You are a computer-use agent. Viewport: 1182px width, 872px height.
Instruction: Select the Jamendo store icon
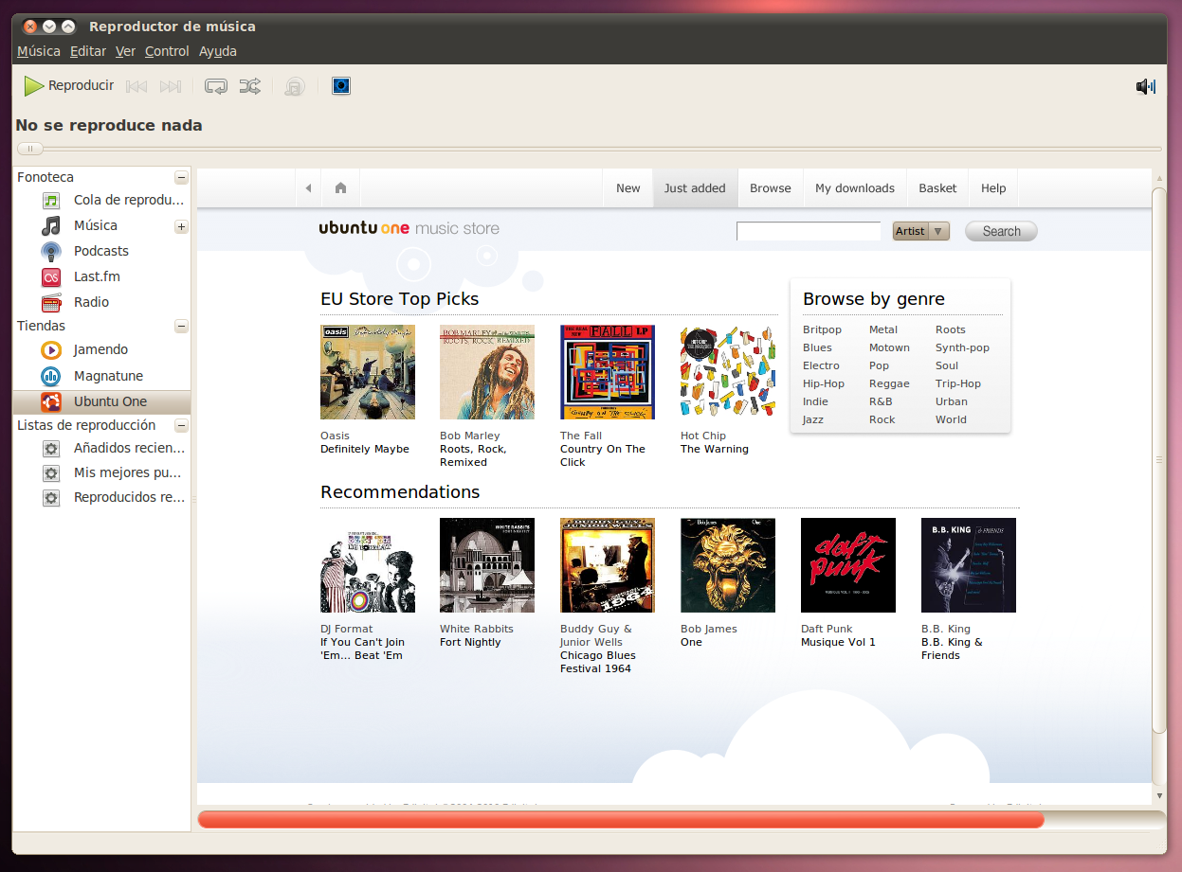50,349
